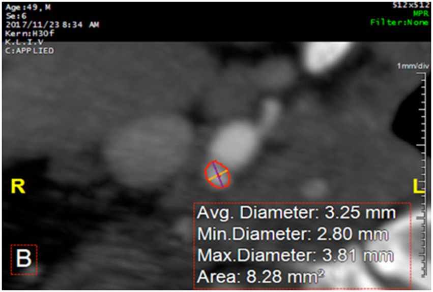This screenshot has height=292, width=433.
Task: Select the orange min diameter line
Action: coord(218,175)
